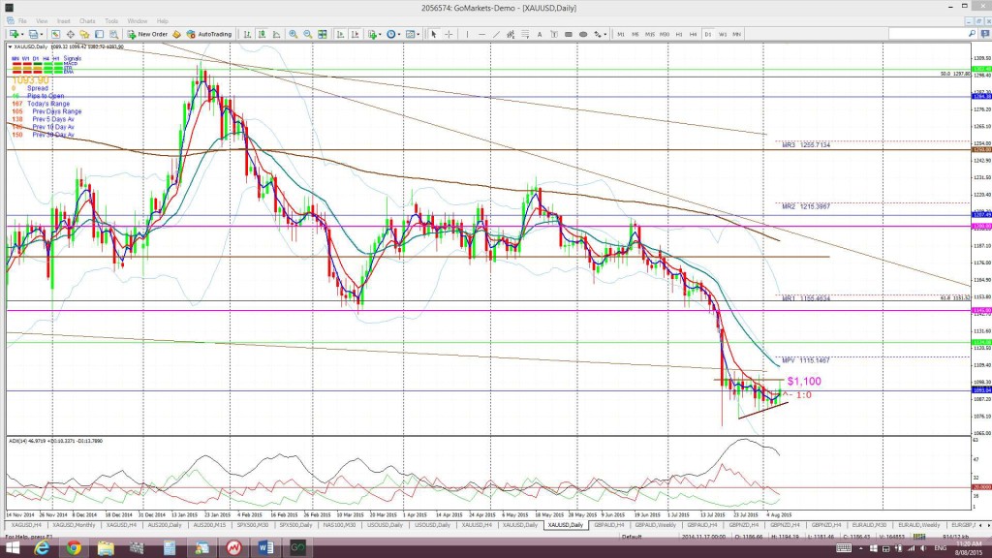Switch to the GBPAUD,Weekly chart tab
Screen dimensions: 992x558
coord(656,525)
